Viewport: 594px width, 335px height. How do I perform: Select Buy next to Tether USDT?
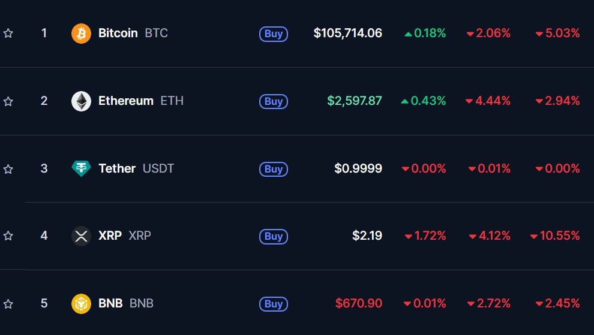(x=274, y=169)
